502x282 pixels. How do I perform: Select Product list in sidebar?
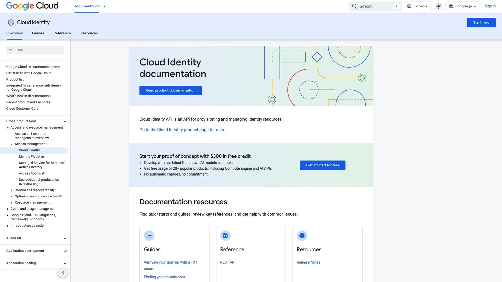(15, 79)
